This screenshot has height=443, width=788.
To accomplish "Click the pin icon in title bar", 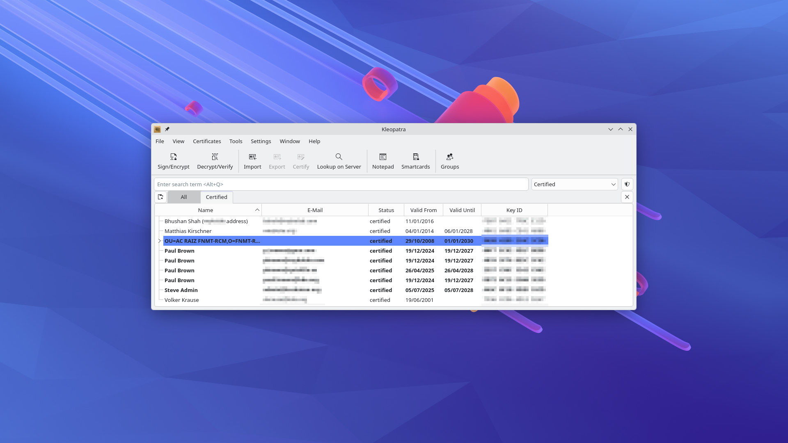I will [x=167, y=129].
